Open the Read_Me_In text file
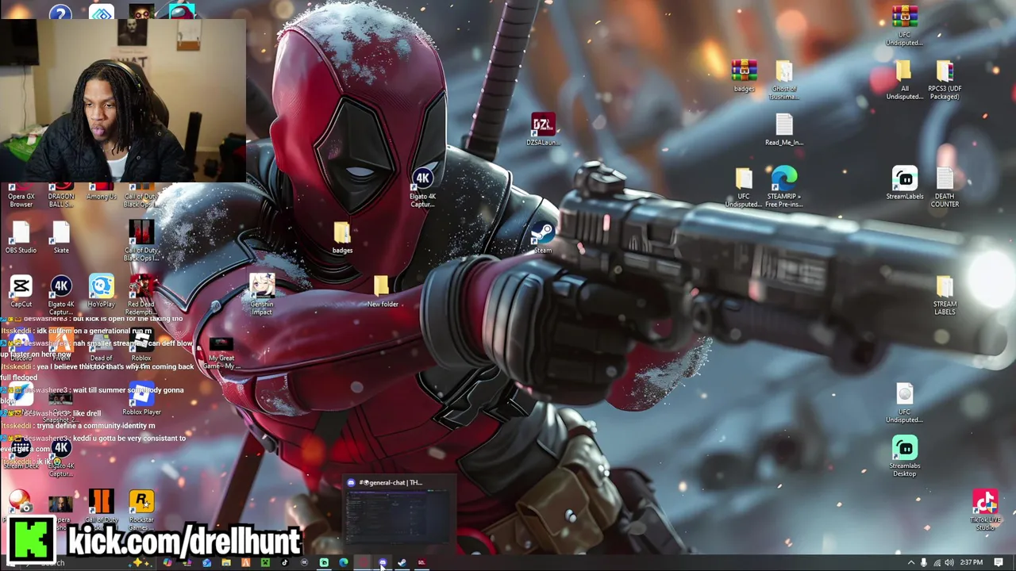 click(784, 129)
